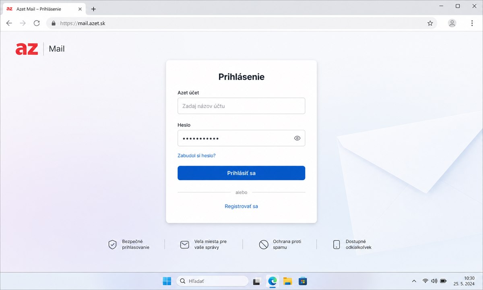Click the padlock site info icon
Viewport: 483px width, 290px height.
click(x=53, y=23)
